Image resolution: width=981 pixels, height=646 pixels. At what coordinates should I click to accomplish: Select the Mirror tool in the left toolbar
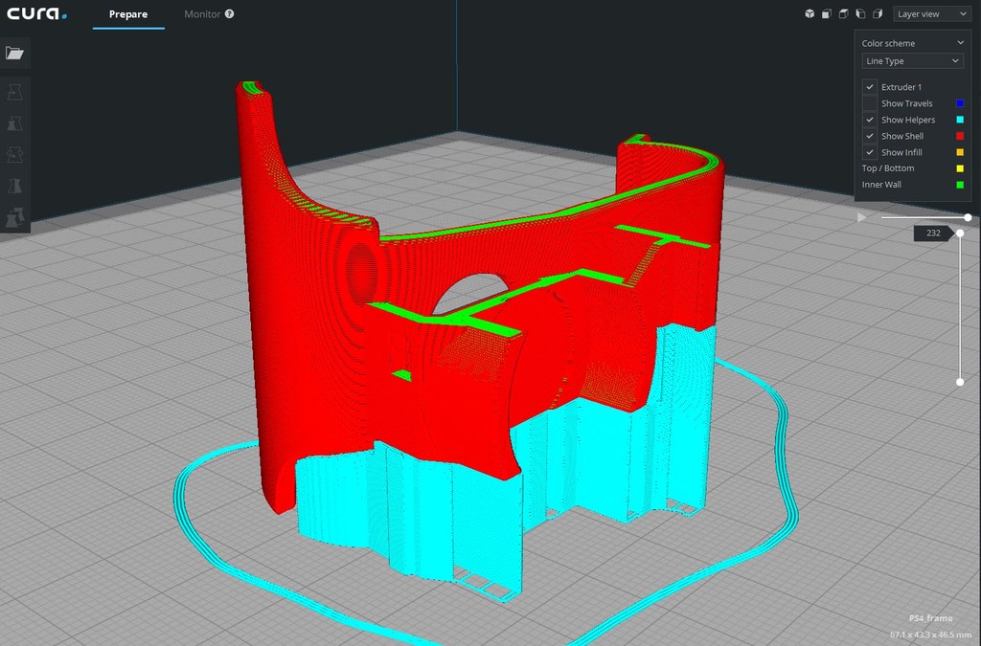click(x=15, y=187)
